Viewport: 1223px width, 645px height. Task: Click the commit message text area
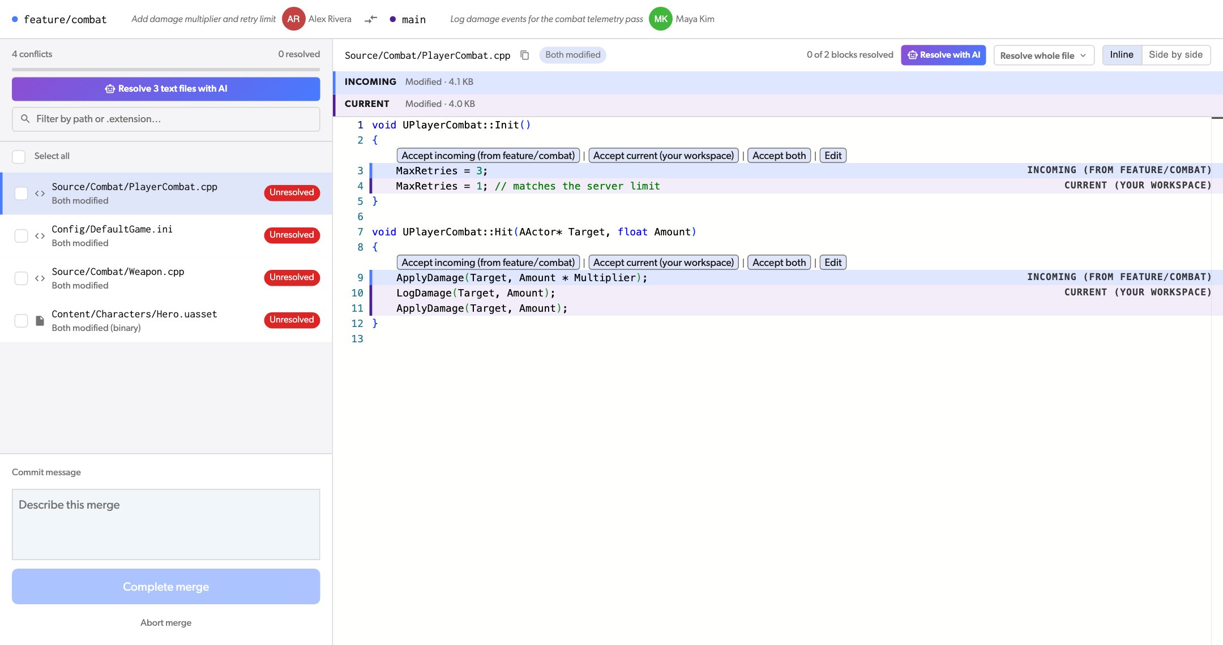166,524
